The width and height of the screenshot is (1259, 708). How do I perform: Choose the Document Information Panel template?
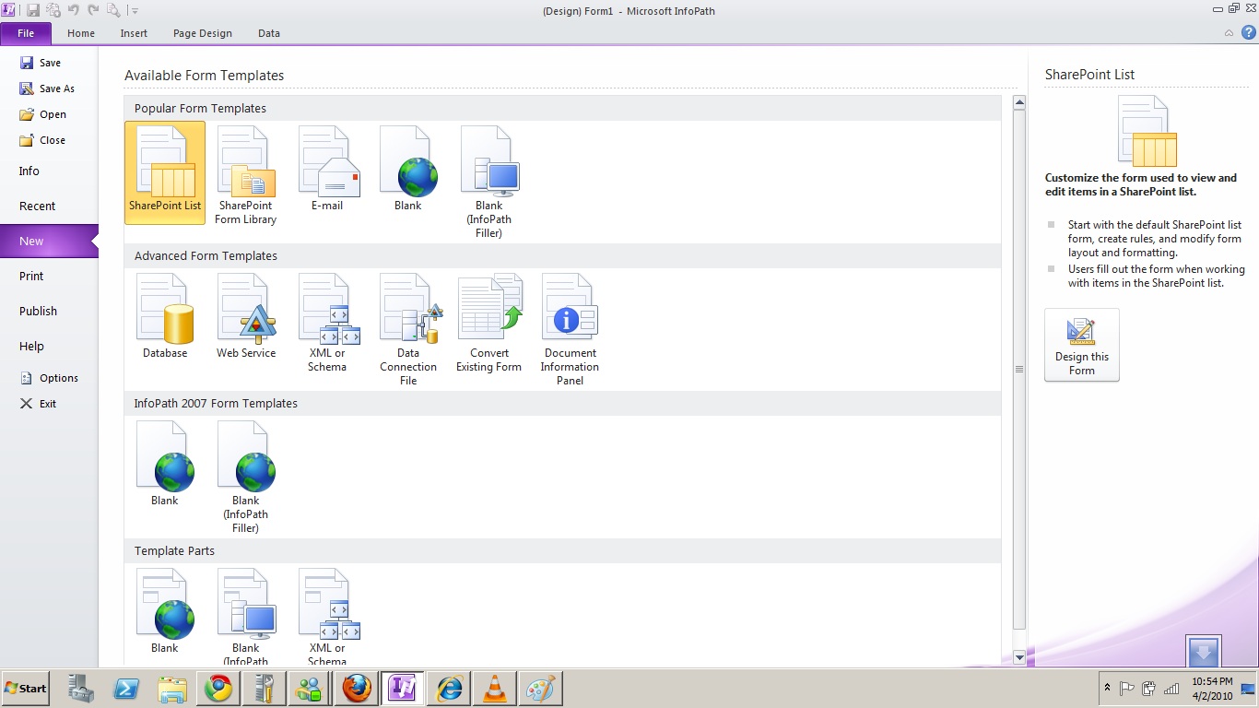571,327
